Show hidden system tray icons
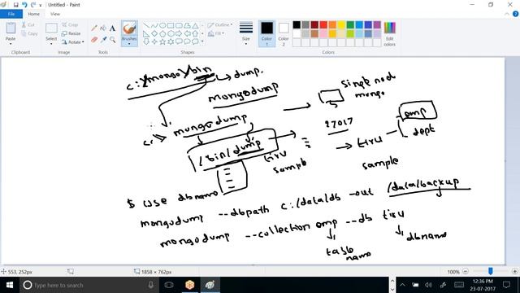The height and width of the screenshot is (293, 520). [x=402, y=285]
